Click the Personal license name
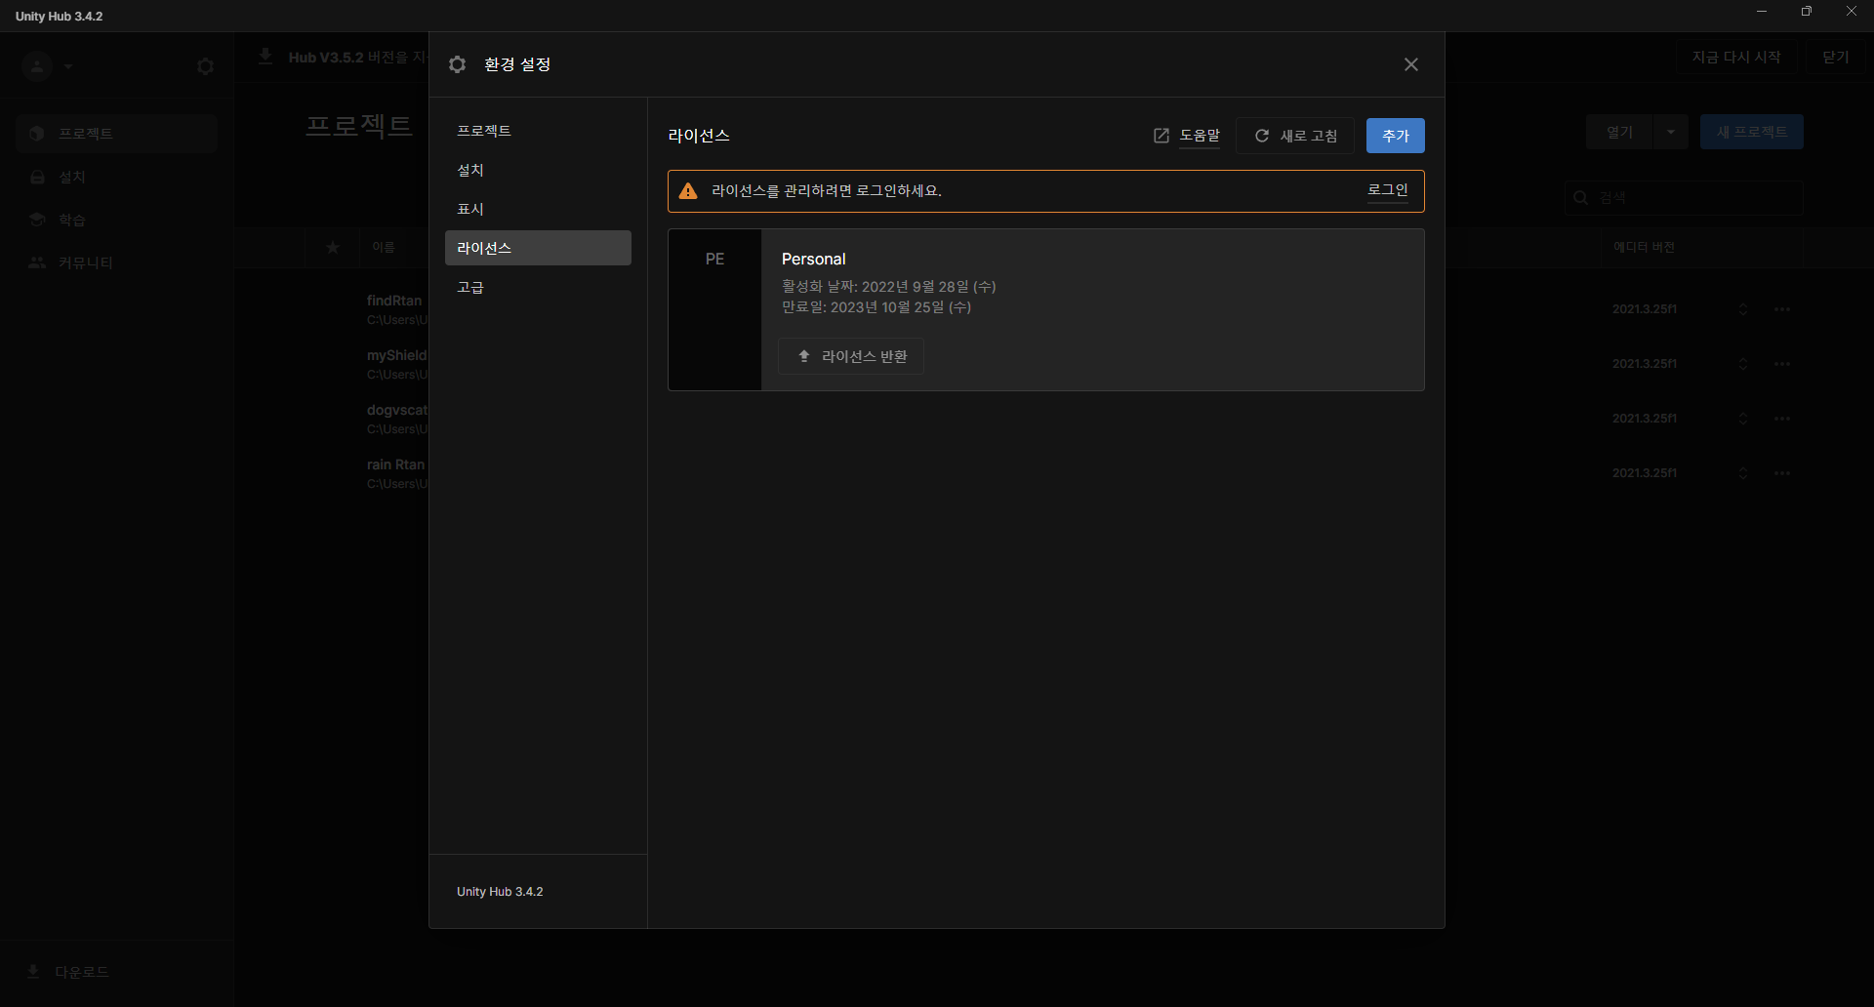The height and width of the screenshot is (1007, 1874). tap(813, 259)
